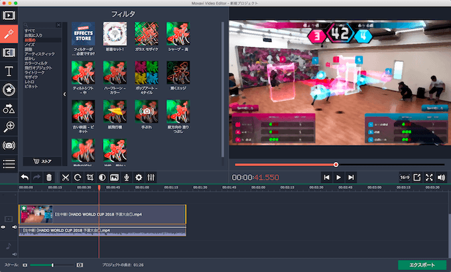Zoom out timeline scale icon

[x=25, y=265]
